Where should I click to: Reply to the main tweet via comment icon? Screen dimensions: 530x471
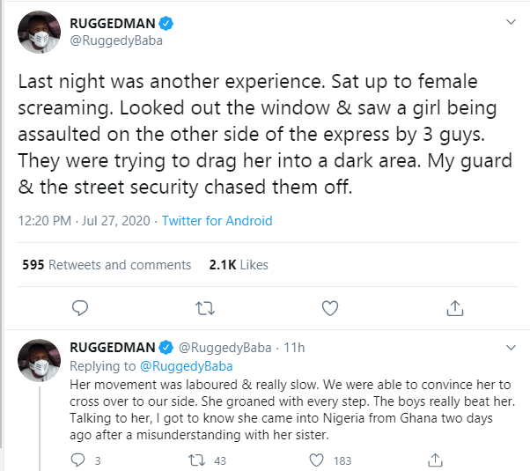[79, 308]
